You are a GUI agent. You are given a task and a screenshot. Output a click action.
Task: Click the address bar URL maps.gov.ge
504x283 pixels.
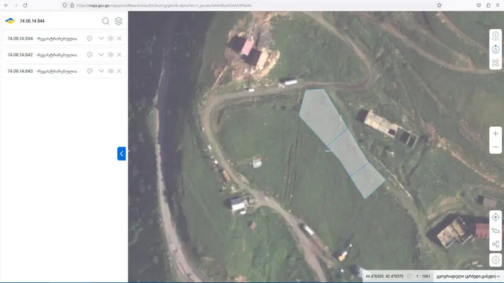164,5
